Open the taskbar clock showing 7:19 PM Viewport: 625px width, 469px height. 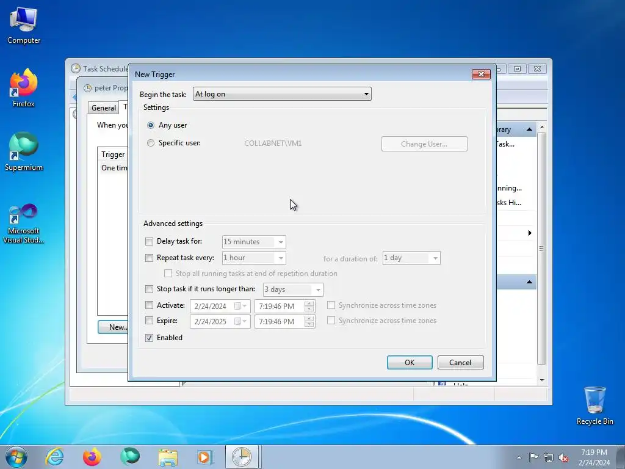tap(594, 457)
